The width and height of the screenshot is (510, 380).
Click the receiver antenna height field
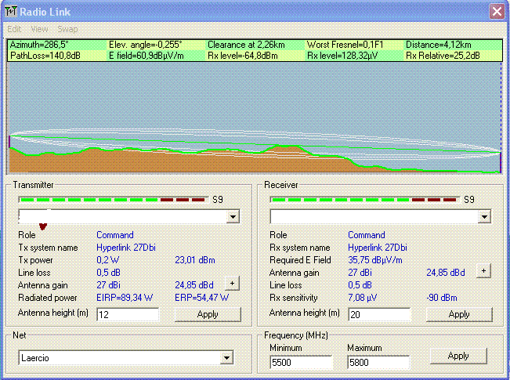378,314
